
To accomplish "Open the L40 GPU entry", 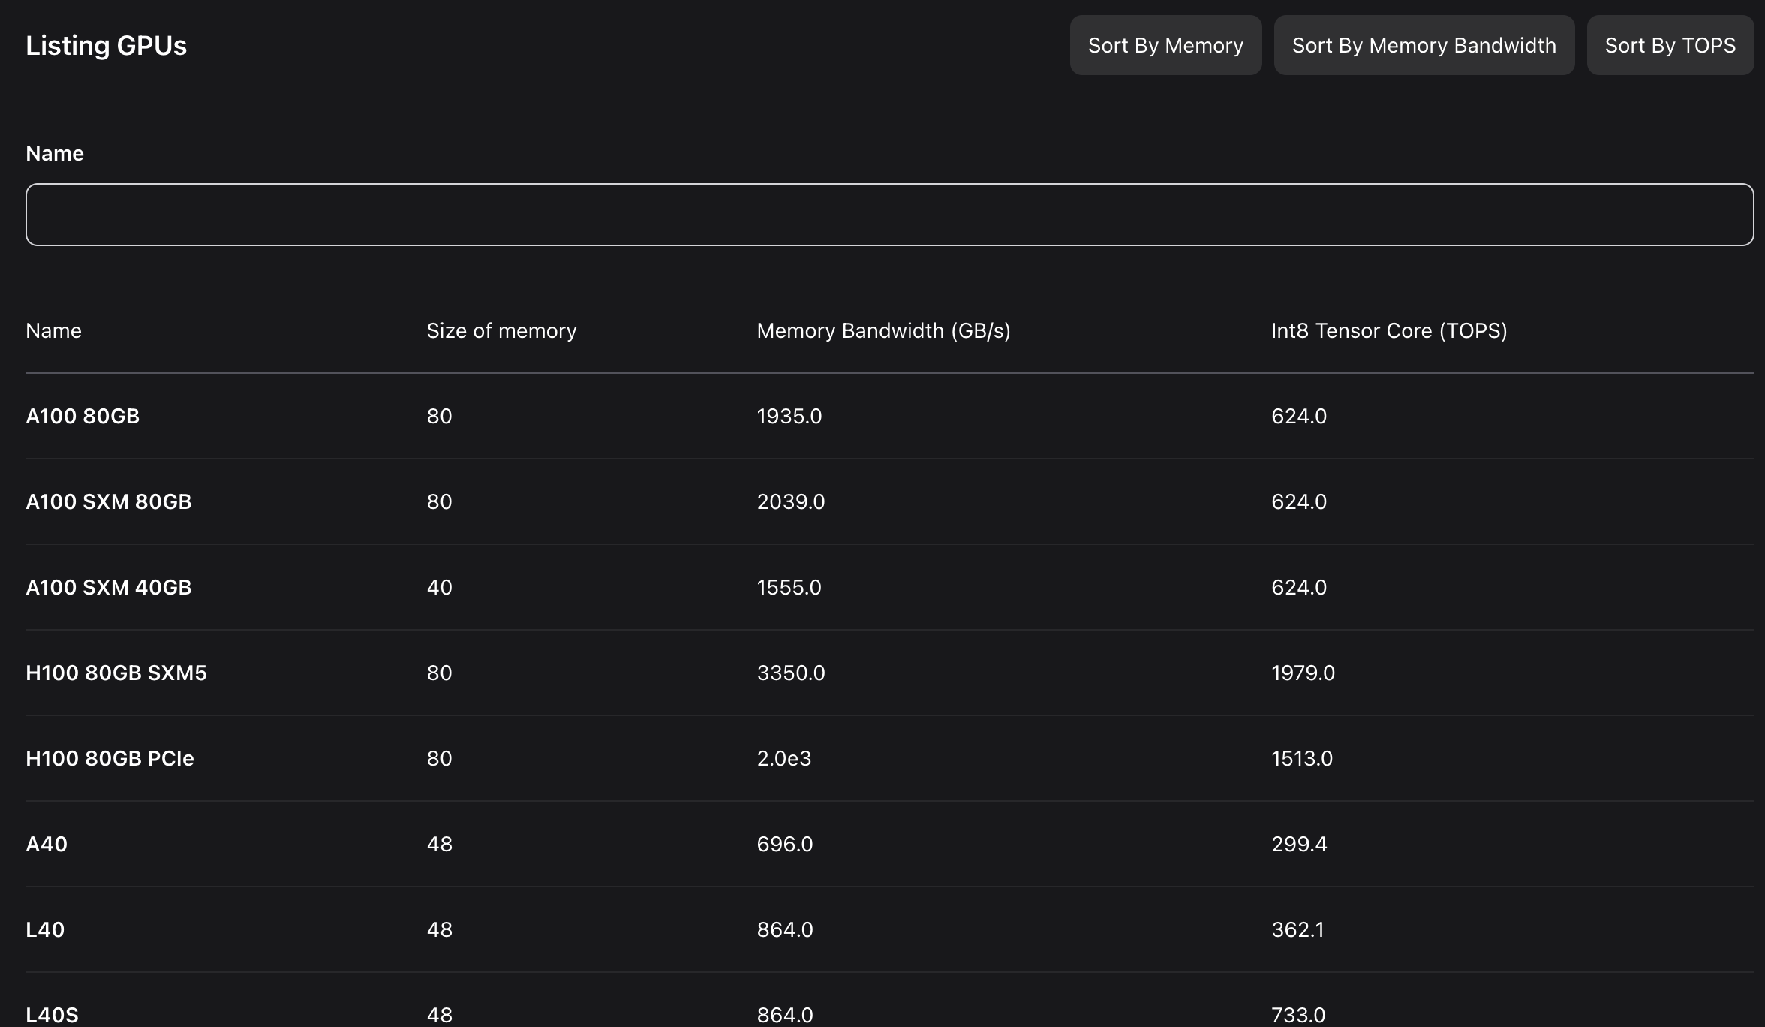I will [x=45, y=930].
